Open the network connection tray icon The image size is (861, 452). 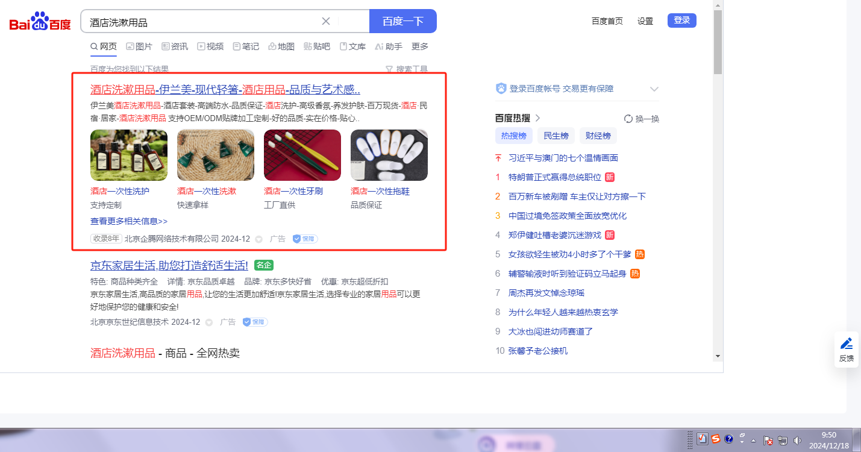click(x=783, y=440)
